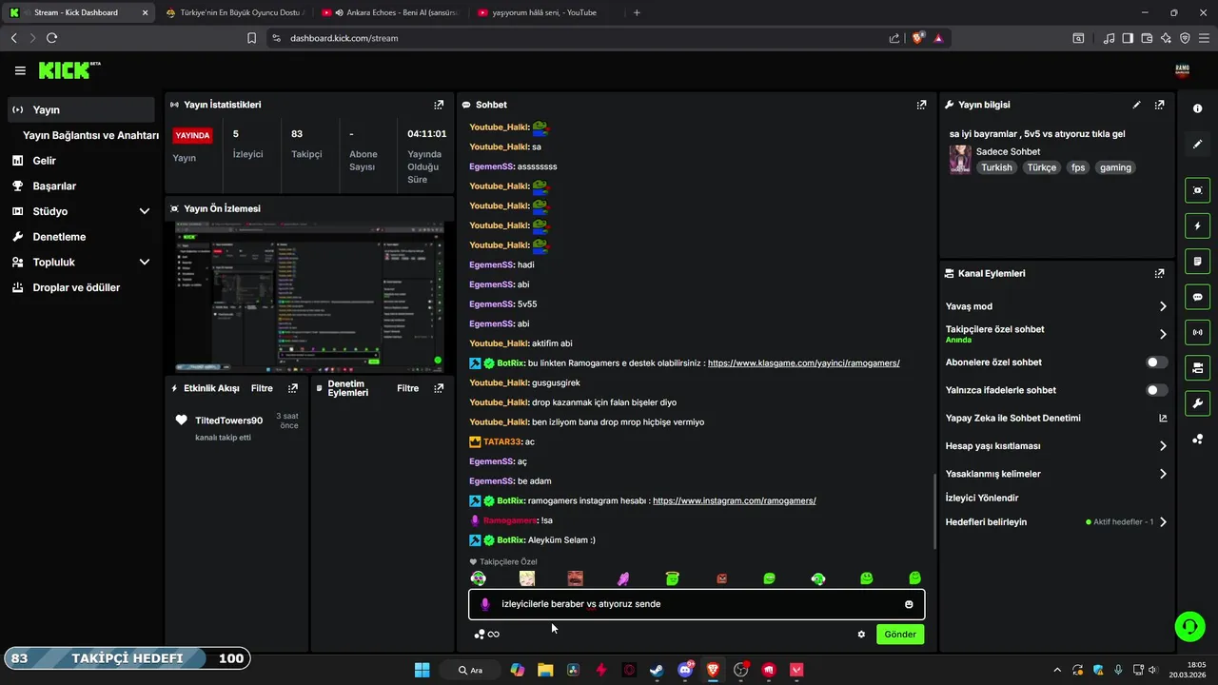Focus the chat message input field
Screen dimensions: 1218x685
click(x=697, y=604)
